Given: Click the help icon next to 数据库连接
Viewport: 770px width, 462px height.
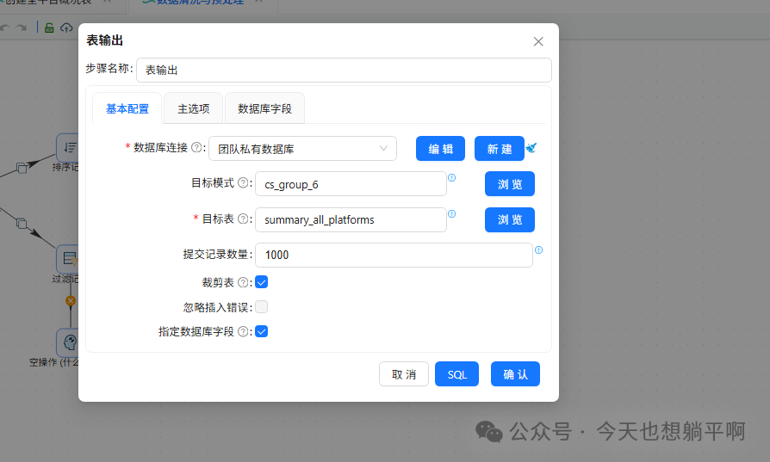Looking at the screenshot, I should [x=196, y=147].
